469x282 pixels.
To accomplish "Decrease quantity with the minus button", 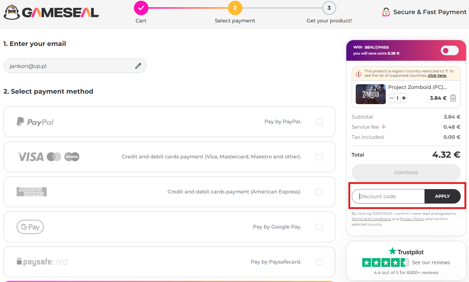I will [392, 98].
